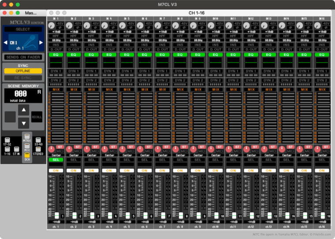Open the MTRX window icon
This screenshot has height=239, width=335.
(27, 137)
